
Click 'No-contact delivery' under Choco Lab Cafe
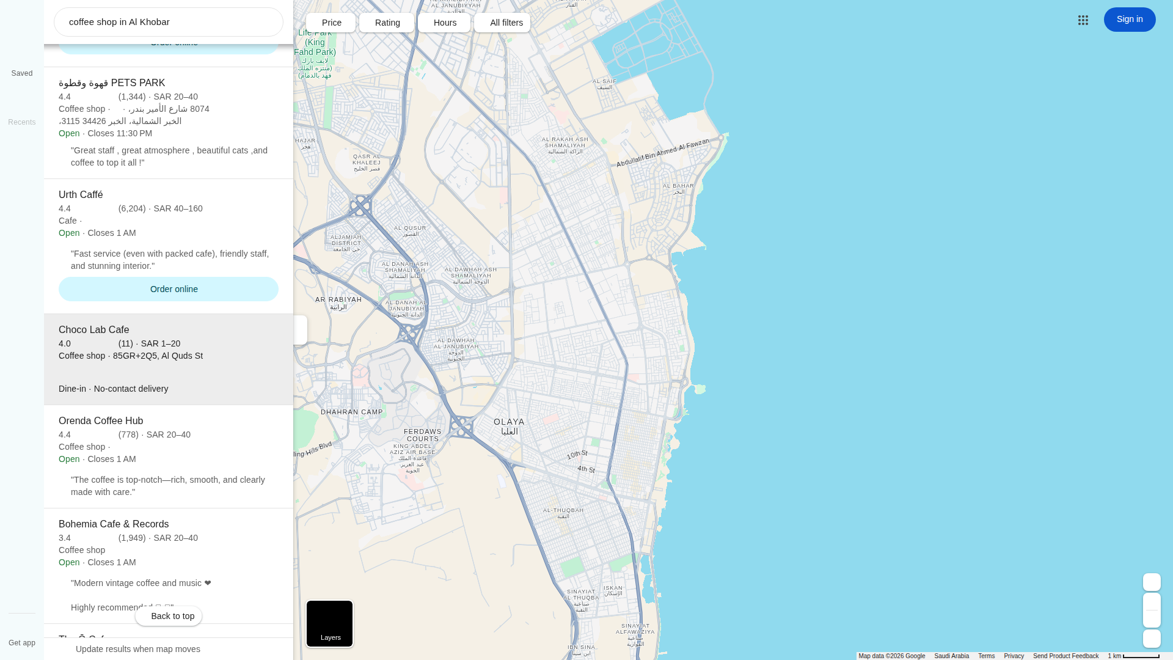pyautogui.click(x=131, y=389)
